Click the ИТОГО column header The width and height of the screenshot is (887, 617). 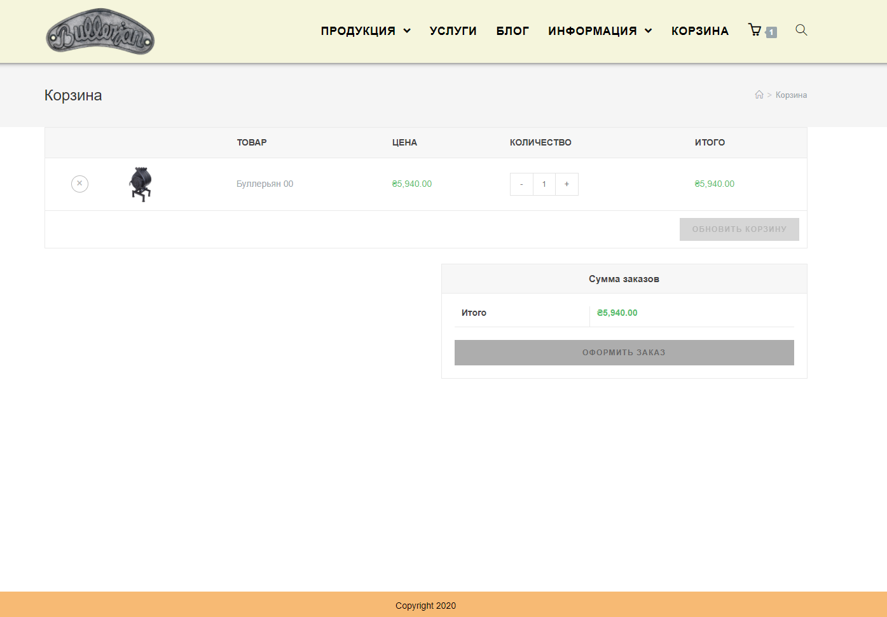tap(710, 142)
